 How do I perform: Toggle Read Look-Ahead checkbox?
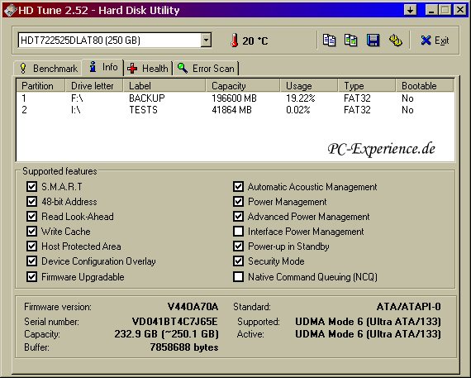(x=31, y=216)
